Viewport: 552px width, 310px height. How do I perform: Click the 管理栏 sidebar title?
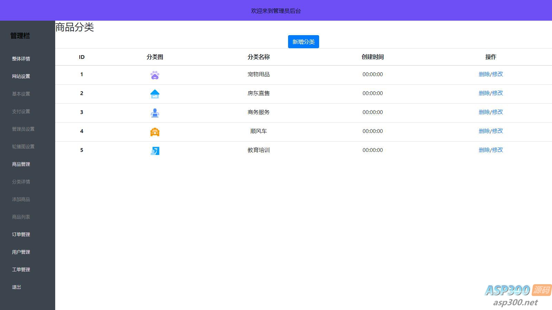click(20, 35)
